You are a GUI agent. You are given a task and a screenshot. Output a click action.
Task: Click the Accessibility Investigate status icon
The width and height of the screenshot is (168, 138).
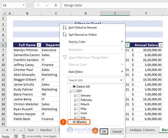click(x=24, y=136)
